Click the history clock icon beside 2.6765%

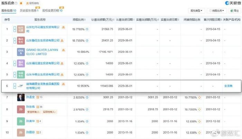(87, 109)
